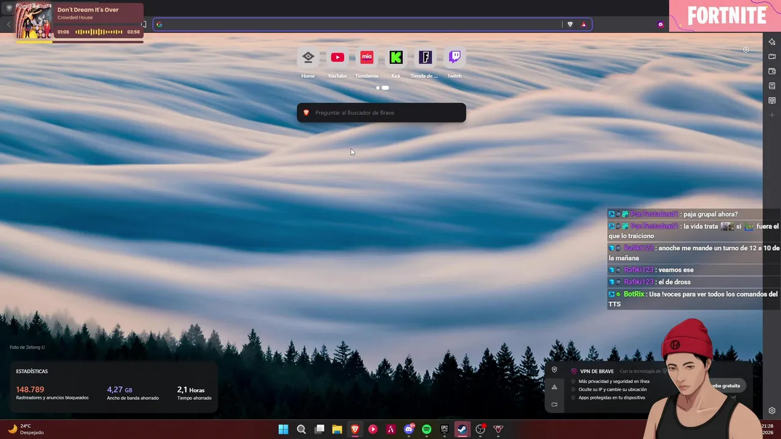Open Bookmarks panel in sidebar

click(x=772, y=86)
